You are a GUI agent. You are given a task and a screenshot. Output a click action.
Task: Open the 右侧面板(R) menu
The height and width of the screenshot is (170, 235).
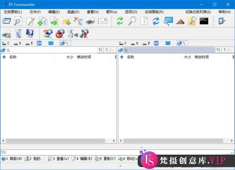154,12
